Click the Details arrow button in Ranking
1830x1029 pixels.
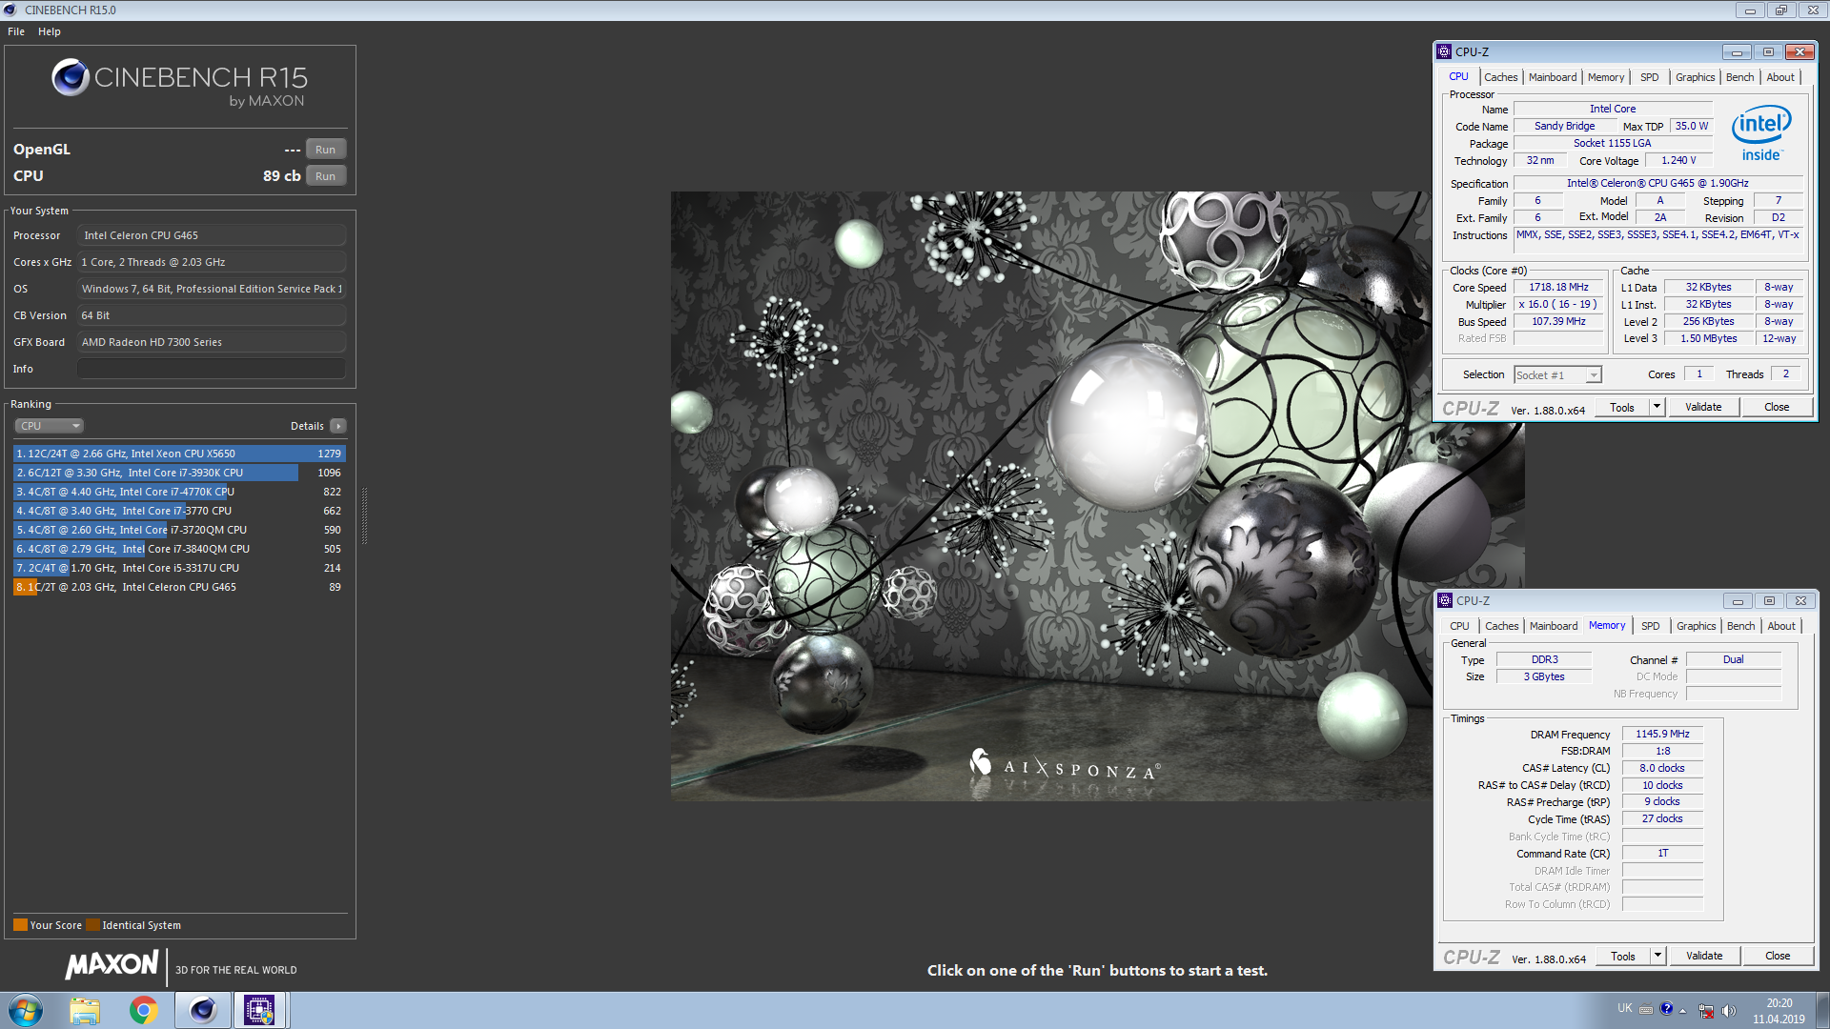[338, 426]
